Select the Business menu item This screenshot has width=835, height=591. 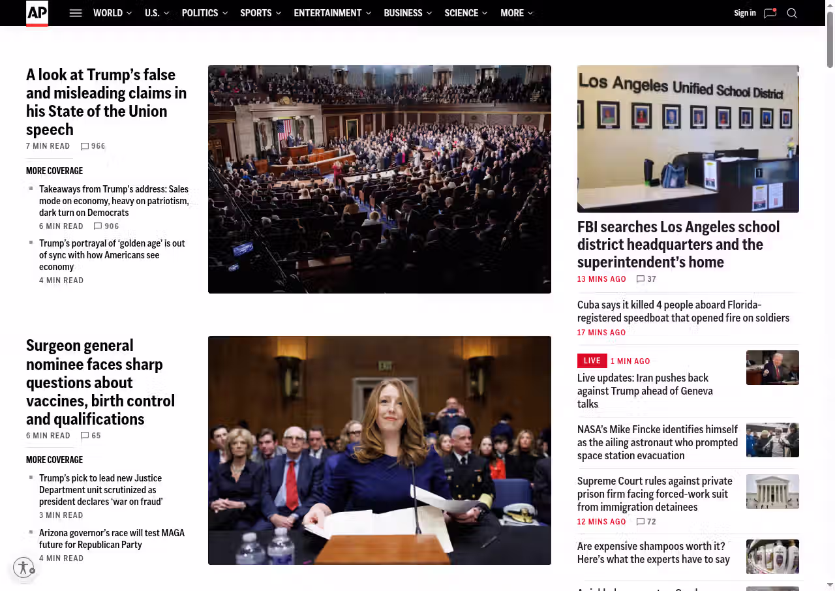click(x=407, y=13)
